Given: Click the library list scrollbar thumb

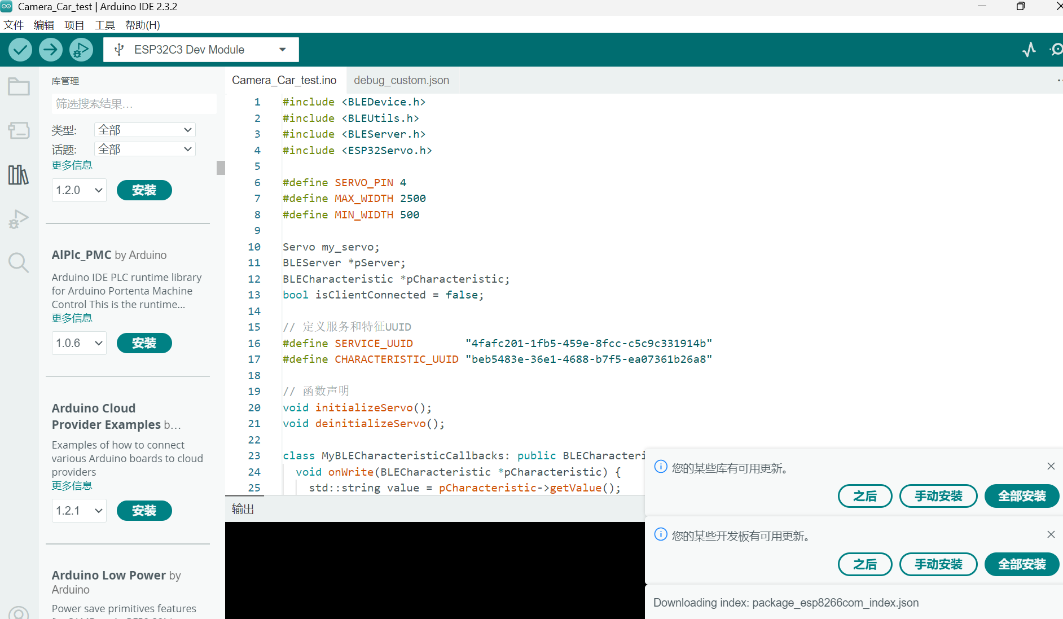Looking at the screenshot, I should (x=221, y=168).
